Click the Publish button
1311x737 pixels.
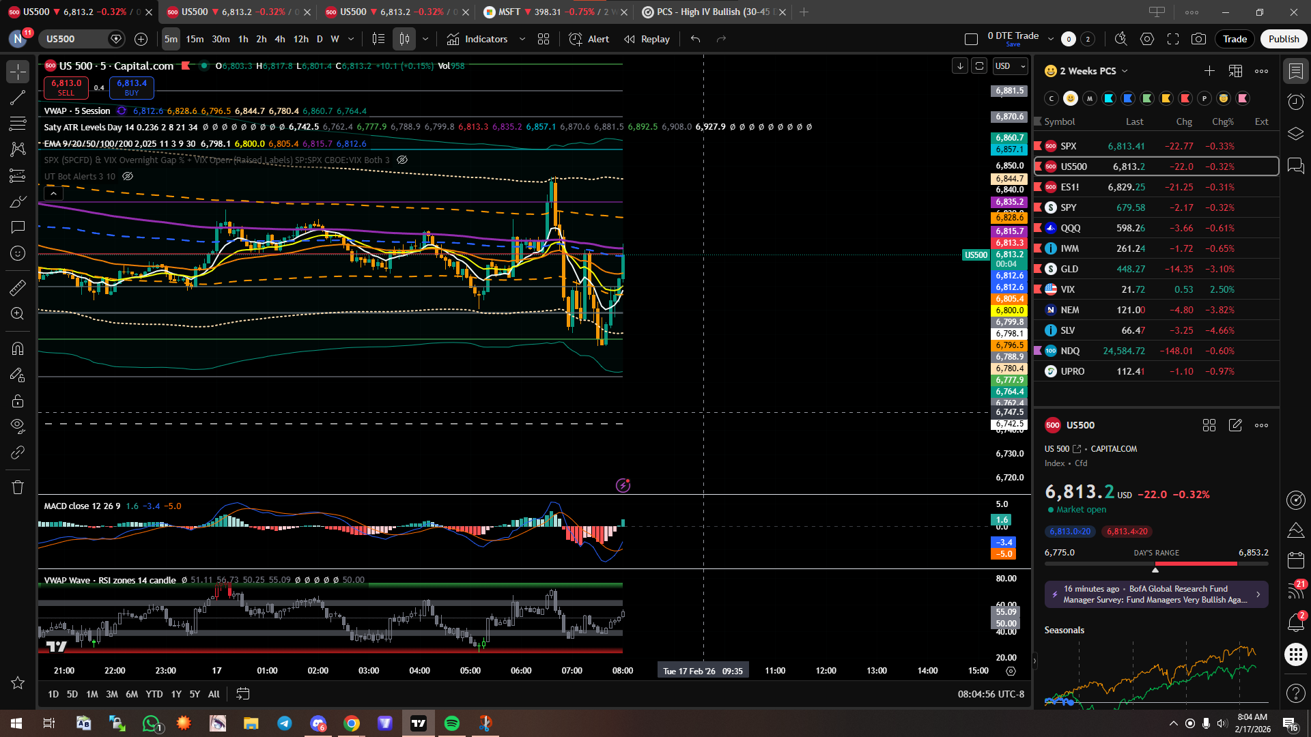(x=1283, y=39)
